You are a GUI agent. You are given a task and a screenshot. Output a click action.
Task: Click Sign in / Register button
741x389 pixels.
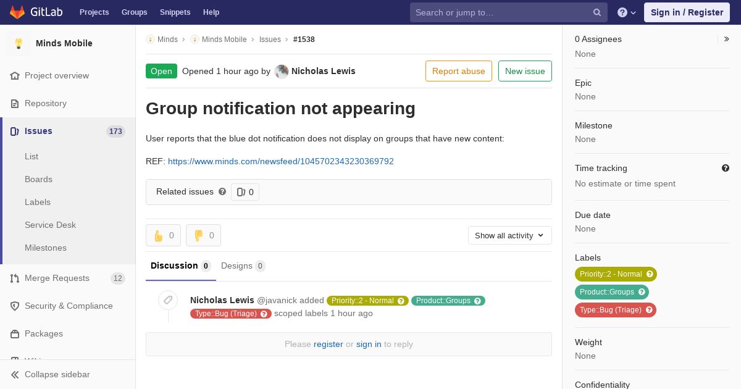[687, 12]
